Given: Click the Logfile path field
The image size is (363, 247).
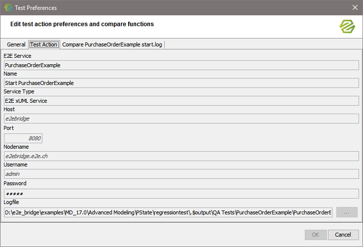Looking at the screenshot, I should 168,212.
